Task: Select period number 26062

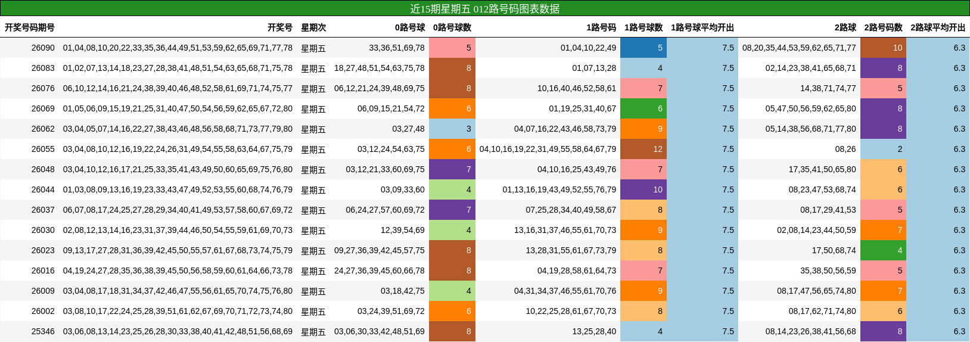Action: tap(43, 129)
